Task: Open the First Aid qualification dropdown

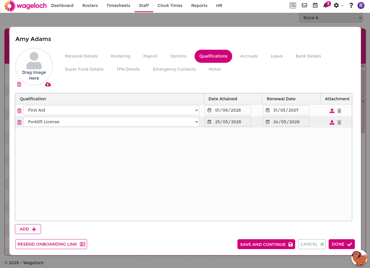Action: [x=111, y=110]
